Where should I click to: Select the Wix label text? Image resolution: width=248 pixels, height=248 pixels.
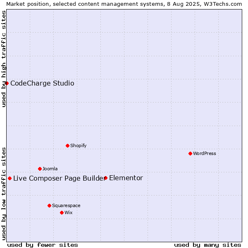click(69, 212)
